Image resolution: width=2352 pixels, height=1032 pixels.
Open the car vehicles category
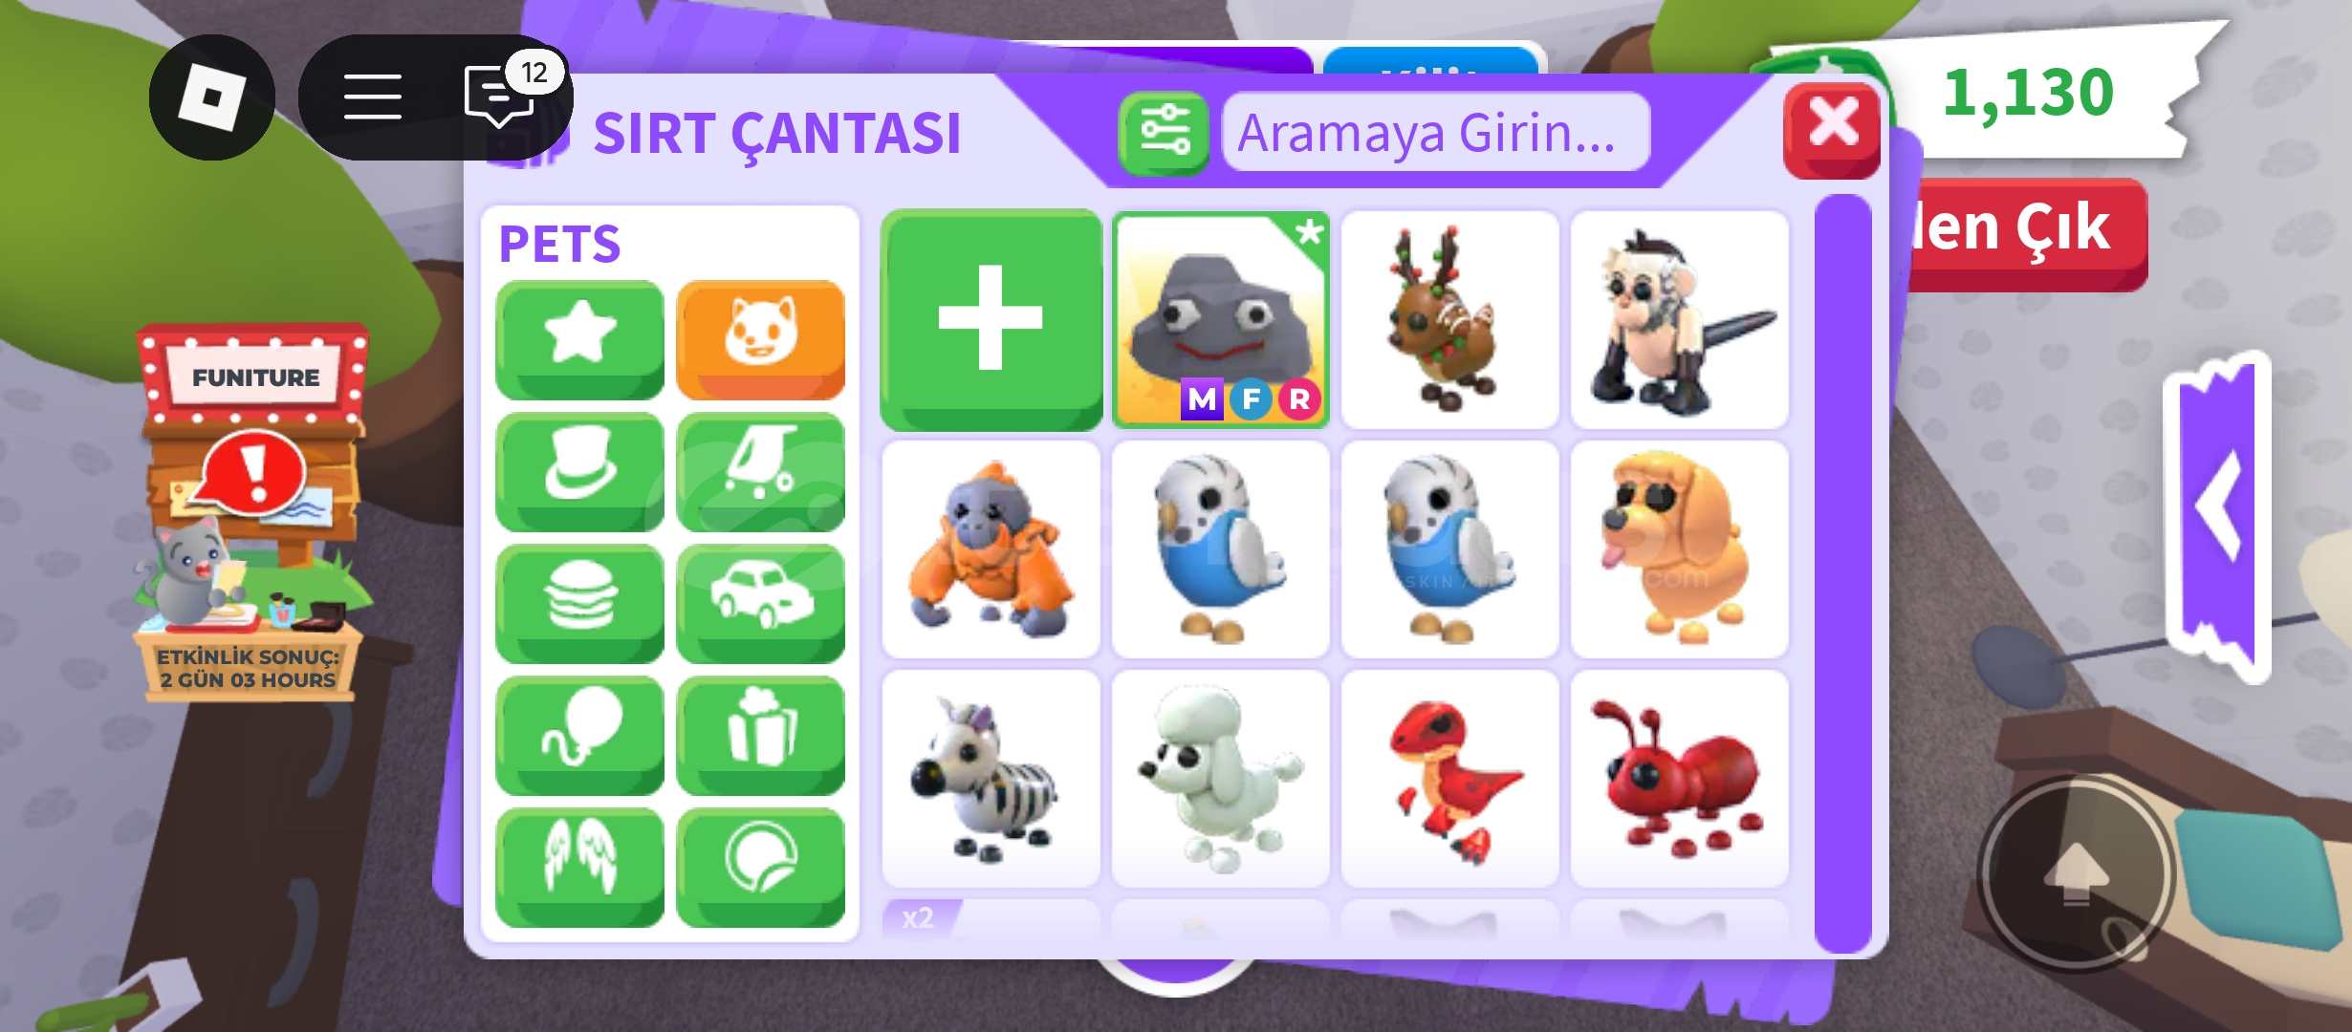pos(760,603)
